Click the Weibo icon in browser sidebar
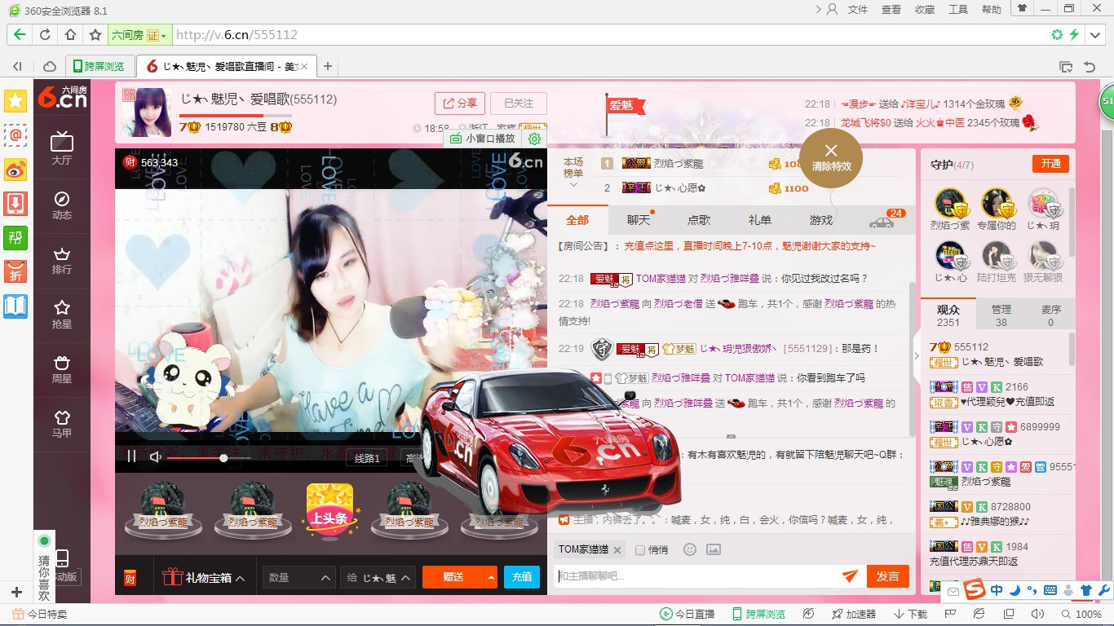The height and width of the screenshot is (626, 1114). coord(15,169)
